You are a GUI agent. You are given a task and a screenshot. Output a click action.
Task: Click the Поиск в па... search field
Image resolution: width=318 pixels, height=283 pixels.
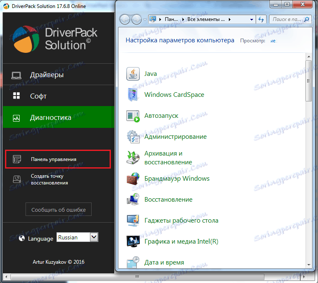click(290, 19)
